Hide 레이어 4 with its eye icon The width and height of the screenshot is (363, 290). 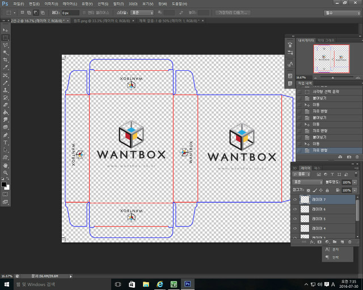coord(295,228)
